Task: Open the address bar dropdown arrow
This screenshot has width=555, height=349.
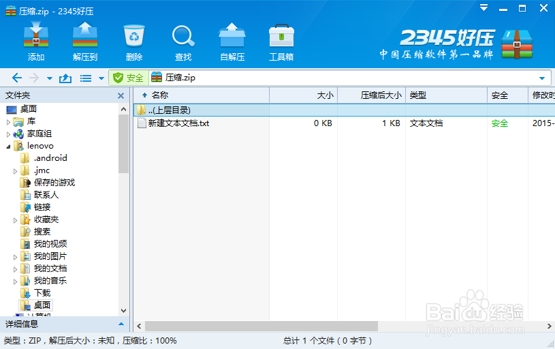Action: tap(542, 78)
